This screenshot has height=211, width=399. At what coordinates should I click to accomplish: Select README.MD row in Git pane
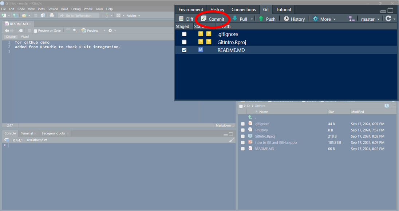click(x=286, y=50)
